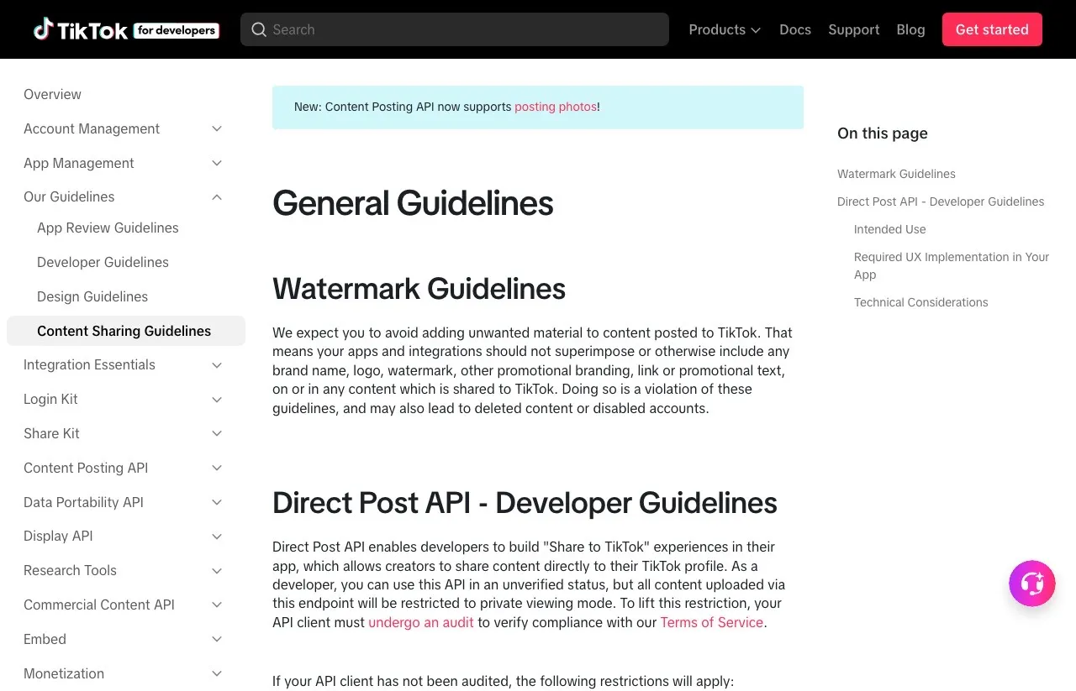Image resolution: width=1076 pixels, height=691 pixels.
Task: Jump to Intended Use section
Action: pyautogui.click(x=889, y=229)
